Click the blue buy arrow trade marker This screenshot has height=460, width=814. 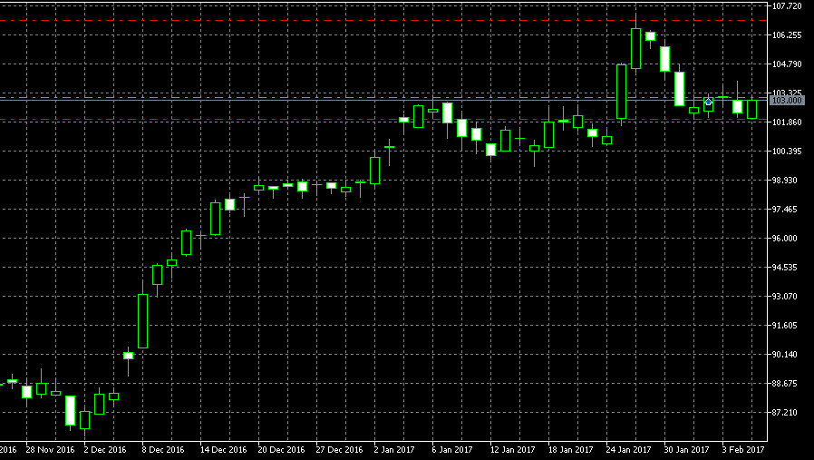pyautogui.click(x=708, y=102)
